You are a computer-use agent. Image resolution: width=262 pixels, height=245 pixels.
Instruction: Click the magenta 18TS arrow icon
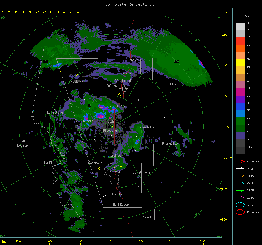pyautogui.click(x=240, y=198)
